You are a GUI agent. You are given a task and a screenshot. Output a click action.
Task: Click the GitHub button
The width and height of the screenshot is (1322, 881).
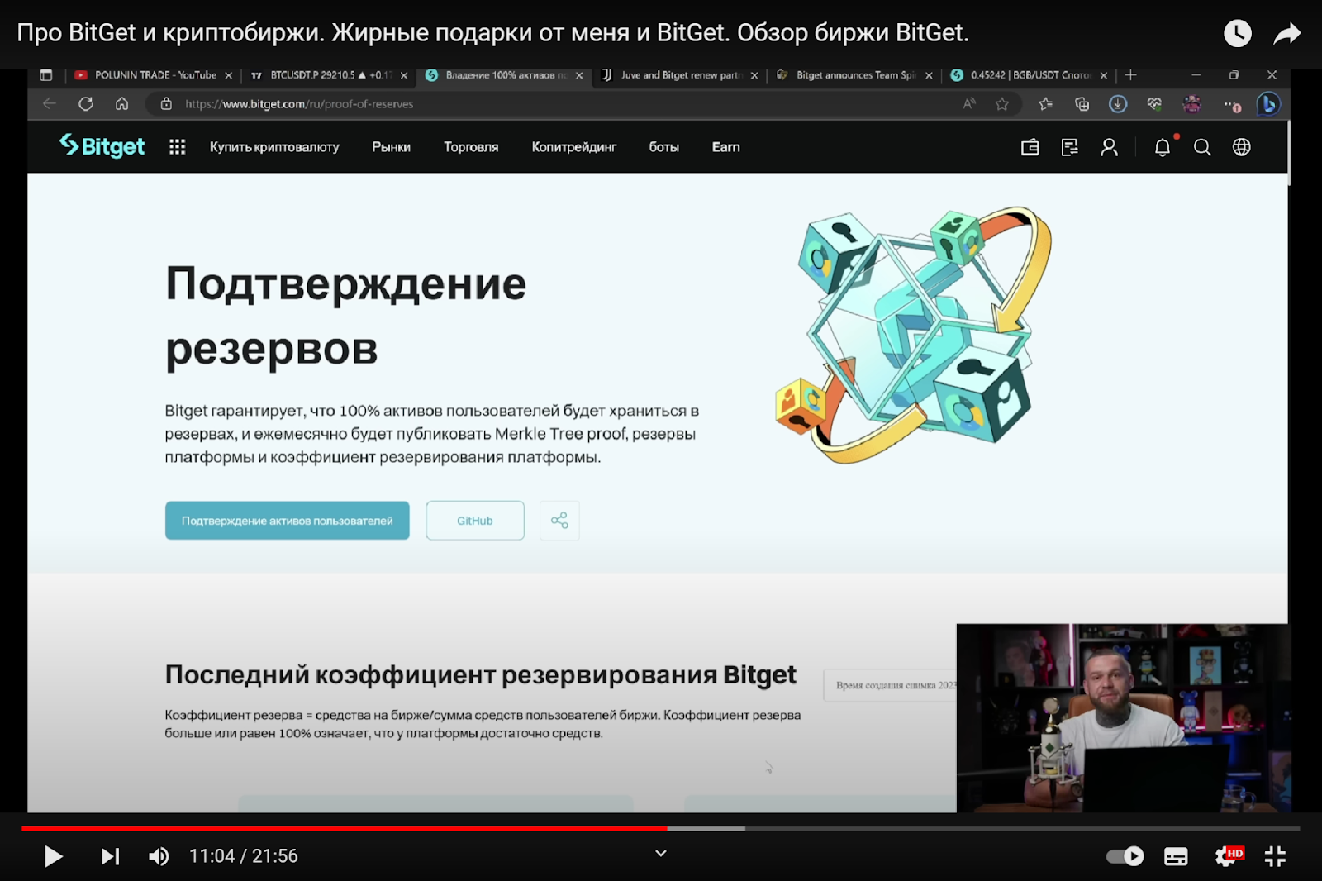(x=475, y=521)
